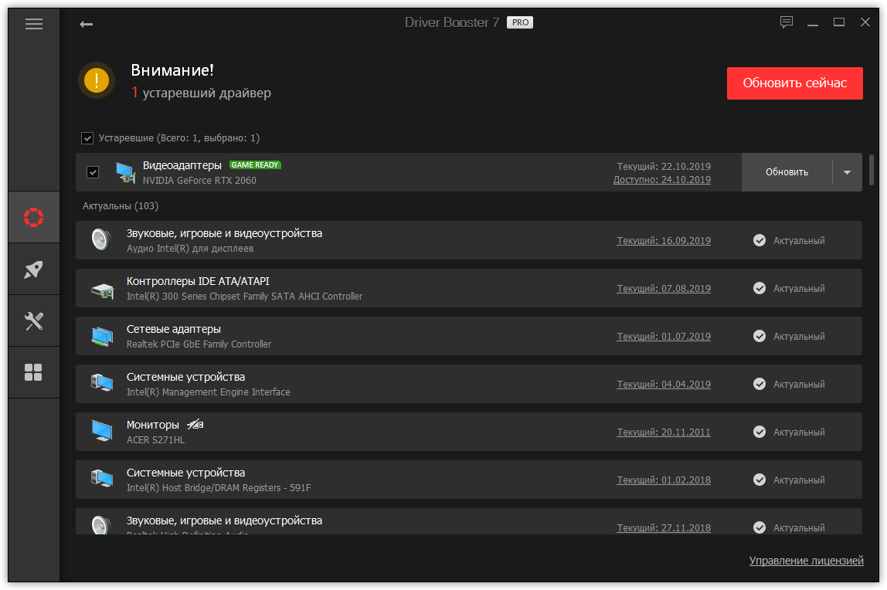
Task: Click the GAME READY badge
Action: [x=255, y=165]
